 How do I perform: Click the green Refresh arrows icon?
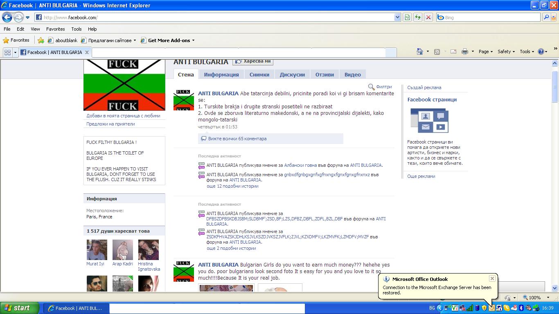(418, 17)
